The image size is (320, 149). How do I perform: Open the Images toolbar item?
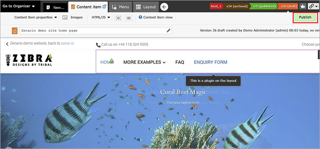click(72, 17)
